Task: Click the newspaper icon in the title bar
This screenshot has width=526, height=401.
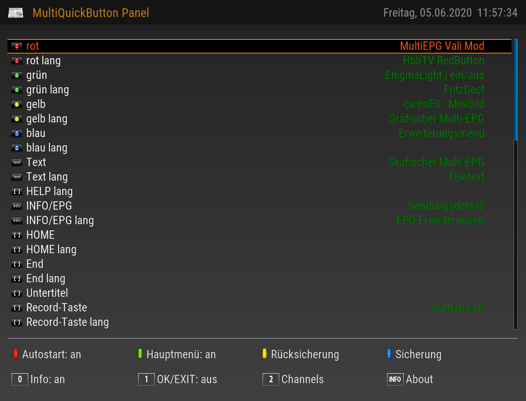Action: point(16,13)
